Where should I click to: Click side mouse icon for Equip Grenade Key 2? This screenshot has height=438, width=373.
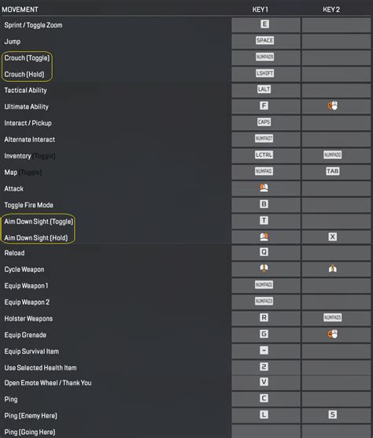(333, 334)
